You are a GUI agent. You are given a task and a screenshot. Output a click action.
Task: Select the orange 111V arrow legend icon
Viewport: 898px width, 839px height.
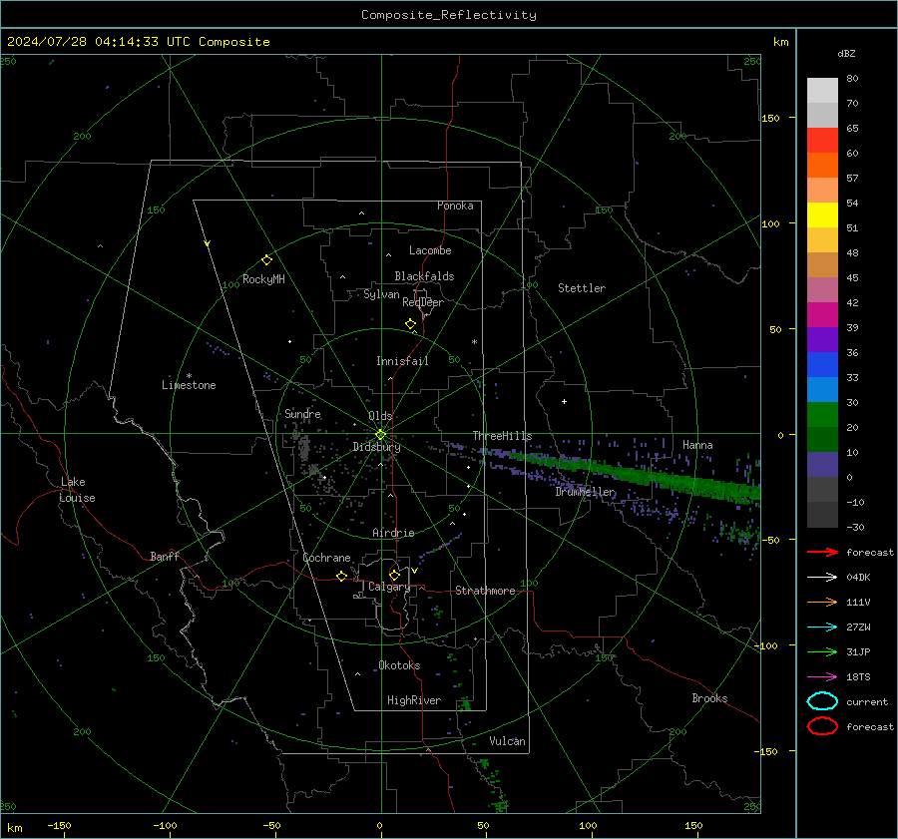tap(822, 602)
